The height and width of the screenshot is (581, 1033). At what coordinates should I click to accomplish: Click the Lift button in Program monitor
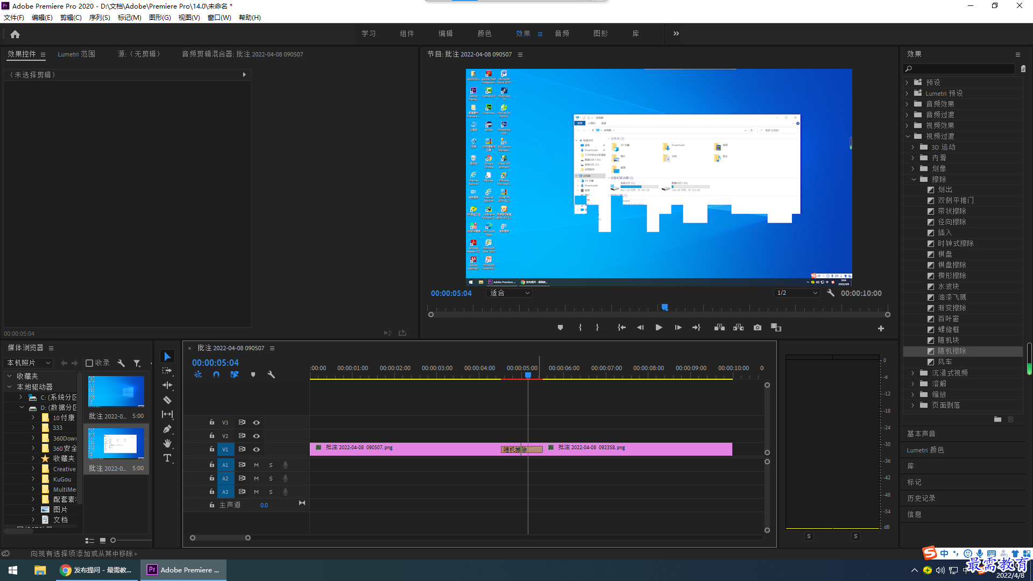(x=719, y=328)
